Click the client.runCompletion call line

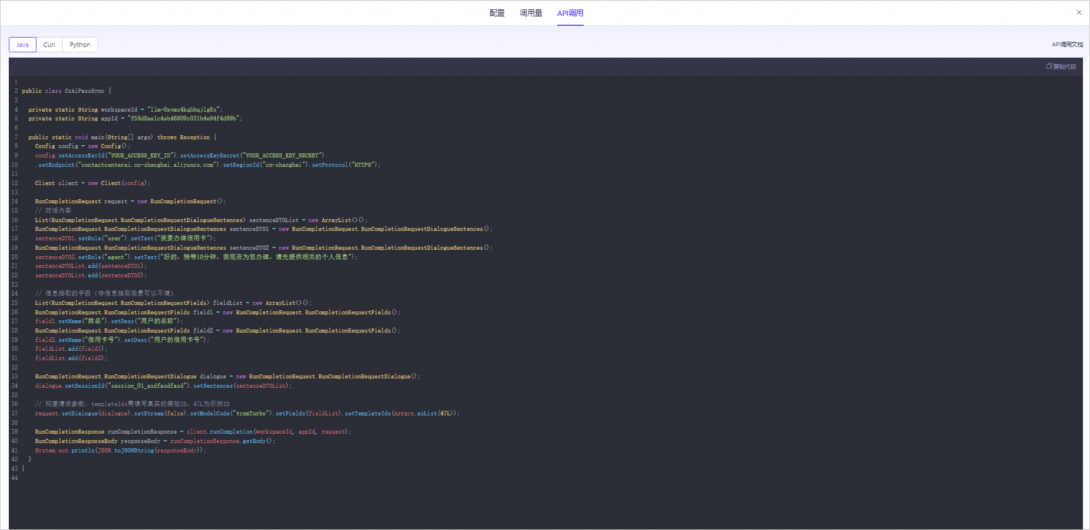[x=193, y=432]
